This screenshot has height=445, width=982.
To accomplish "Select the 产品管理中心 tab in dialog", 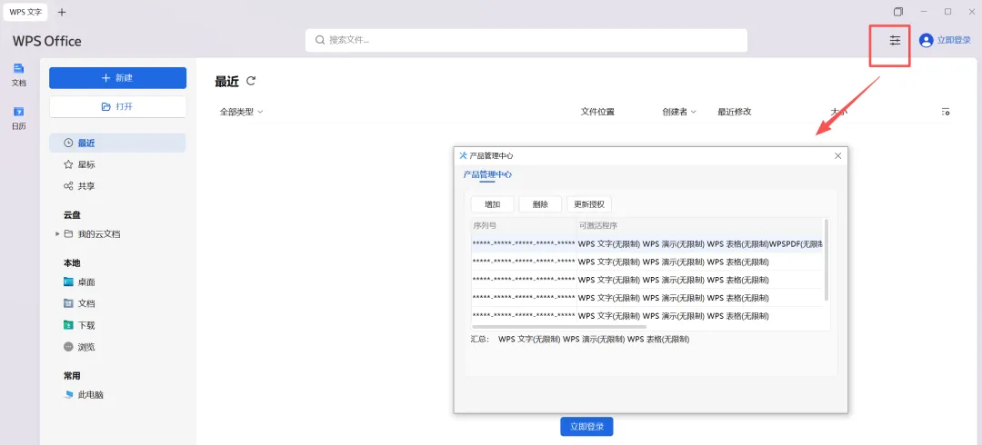I will pos(487,174).
